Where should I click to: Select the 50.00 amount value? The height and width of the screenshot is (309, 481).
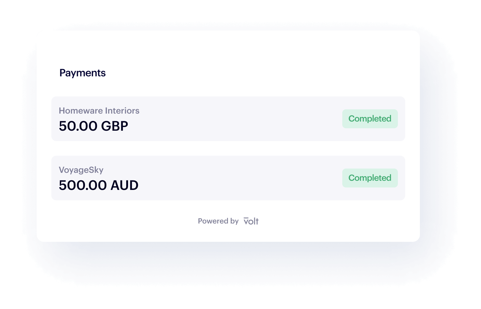coord(78,126)
